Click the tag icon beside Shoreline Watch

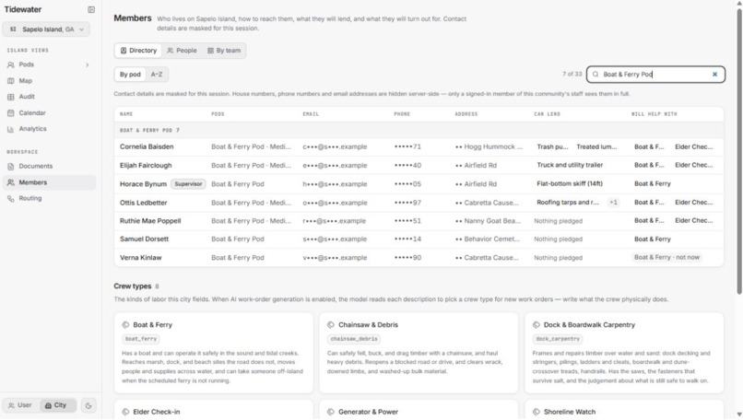pos(536,413)
